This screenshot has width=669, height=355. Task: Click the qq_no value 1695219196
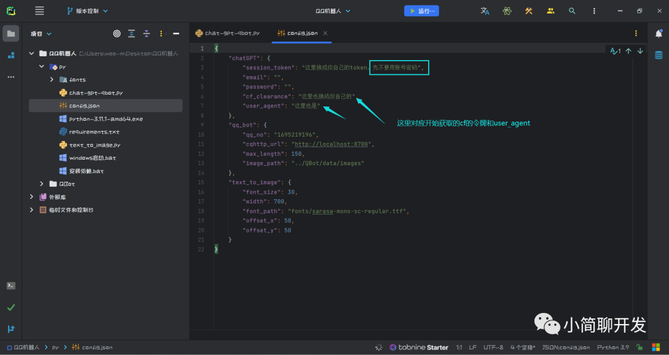coord(294,135)
